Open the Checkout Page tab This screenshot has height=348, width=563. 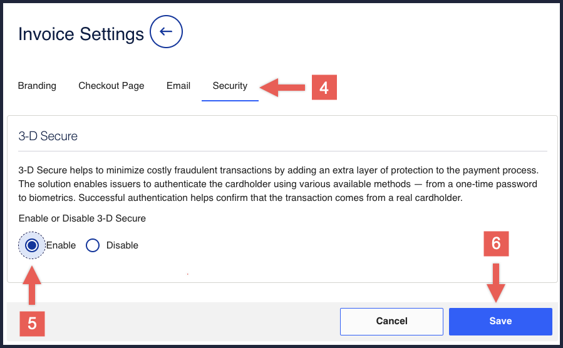pos(111,86)
